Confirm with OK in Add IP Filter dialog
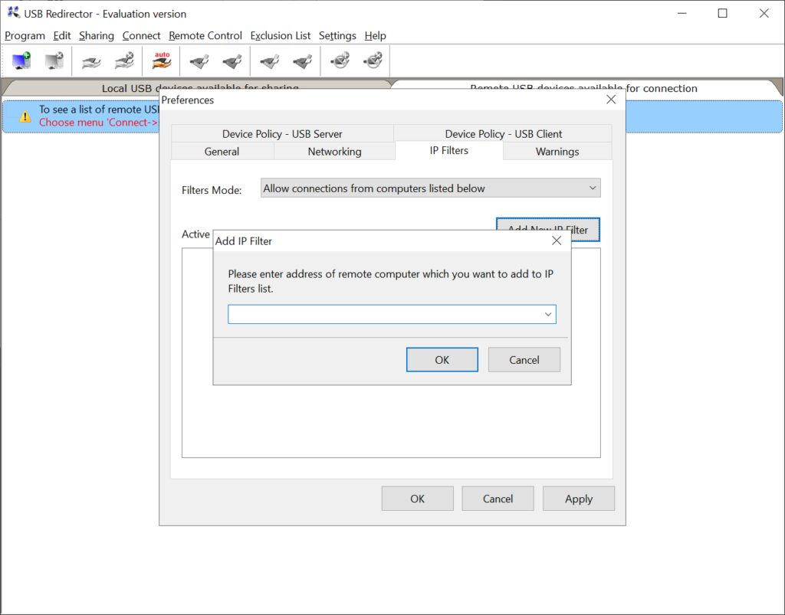785x615 pixels. tap(442, 359)
